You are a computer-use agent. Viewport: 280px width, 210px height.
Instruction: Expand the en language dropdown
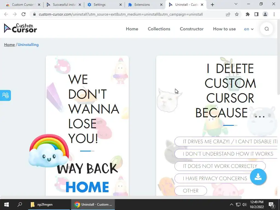click(249, 29)
